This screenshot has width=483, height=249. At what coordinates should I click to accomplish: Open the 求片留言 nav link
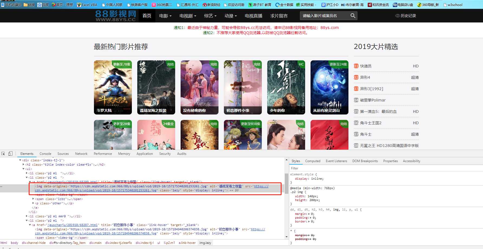click(279, 16)
